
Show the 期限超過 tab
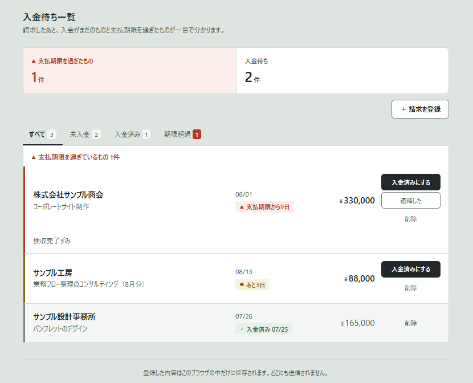tap(182, 135)
